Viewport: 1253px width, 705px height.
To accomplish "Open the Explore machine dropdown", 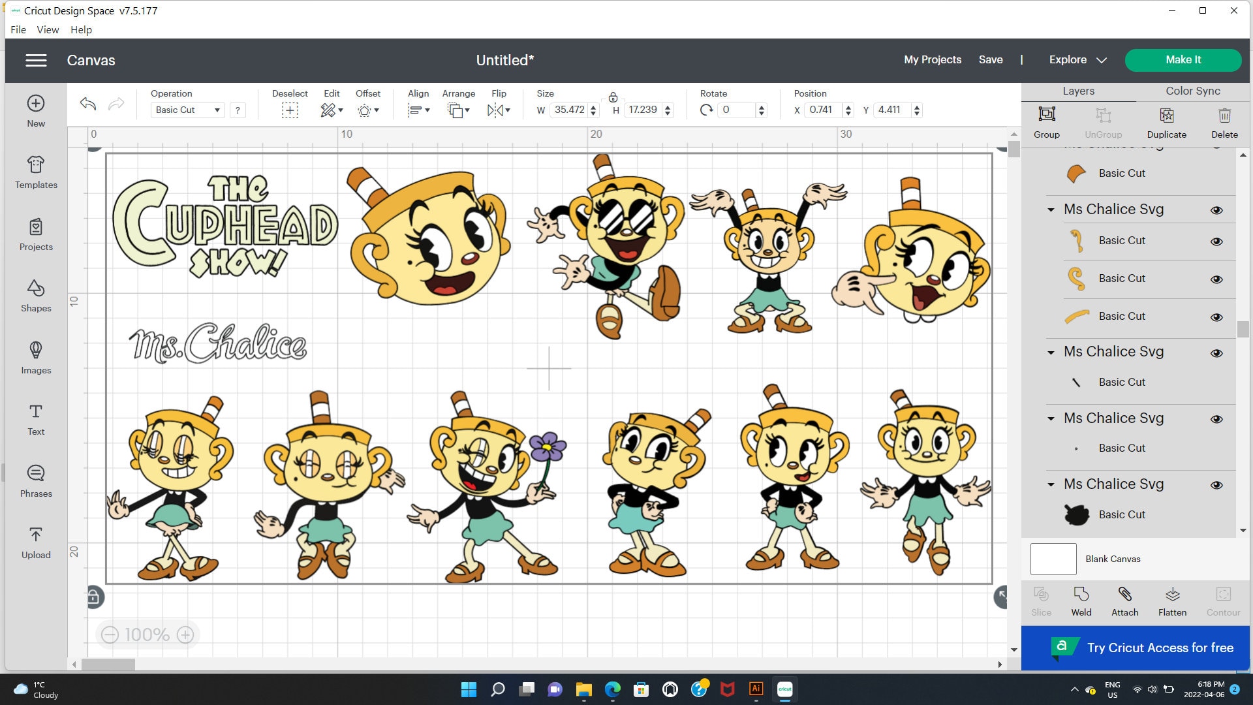I will point(1077,60).
